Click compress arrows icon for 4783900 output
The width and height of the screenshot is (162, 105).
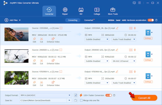135,72
